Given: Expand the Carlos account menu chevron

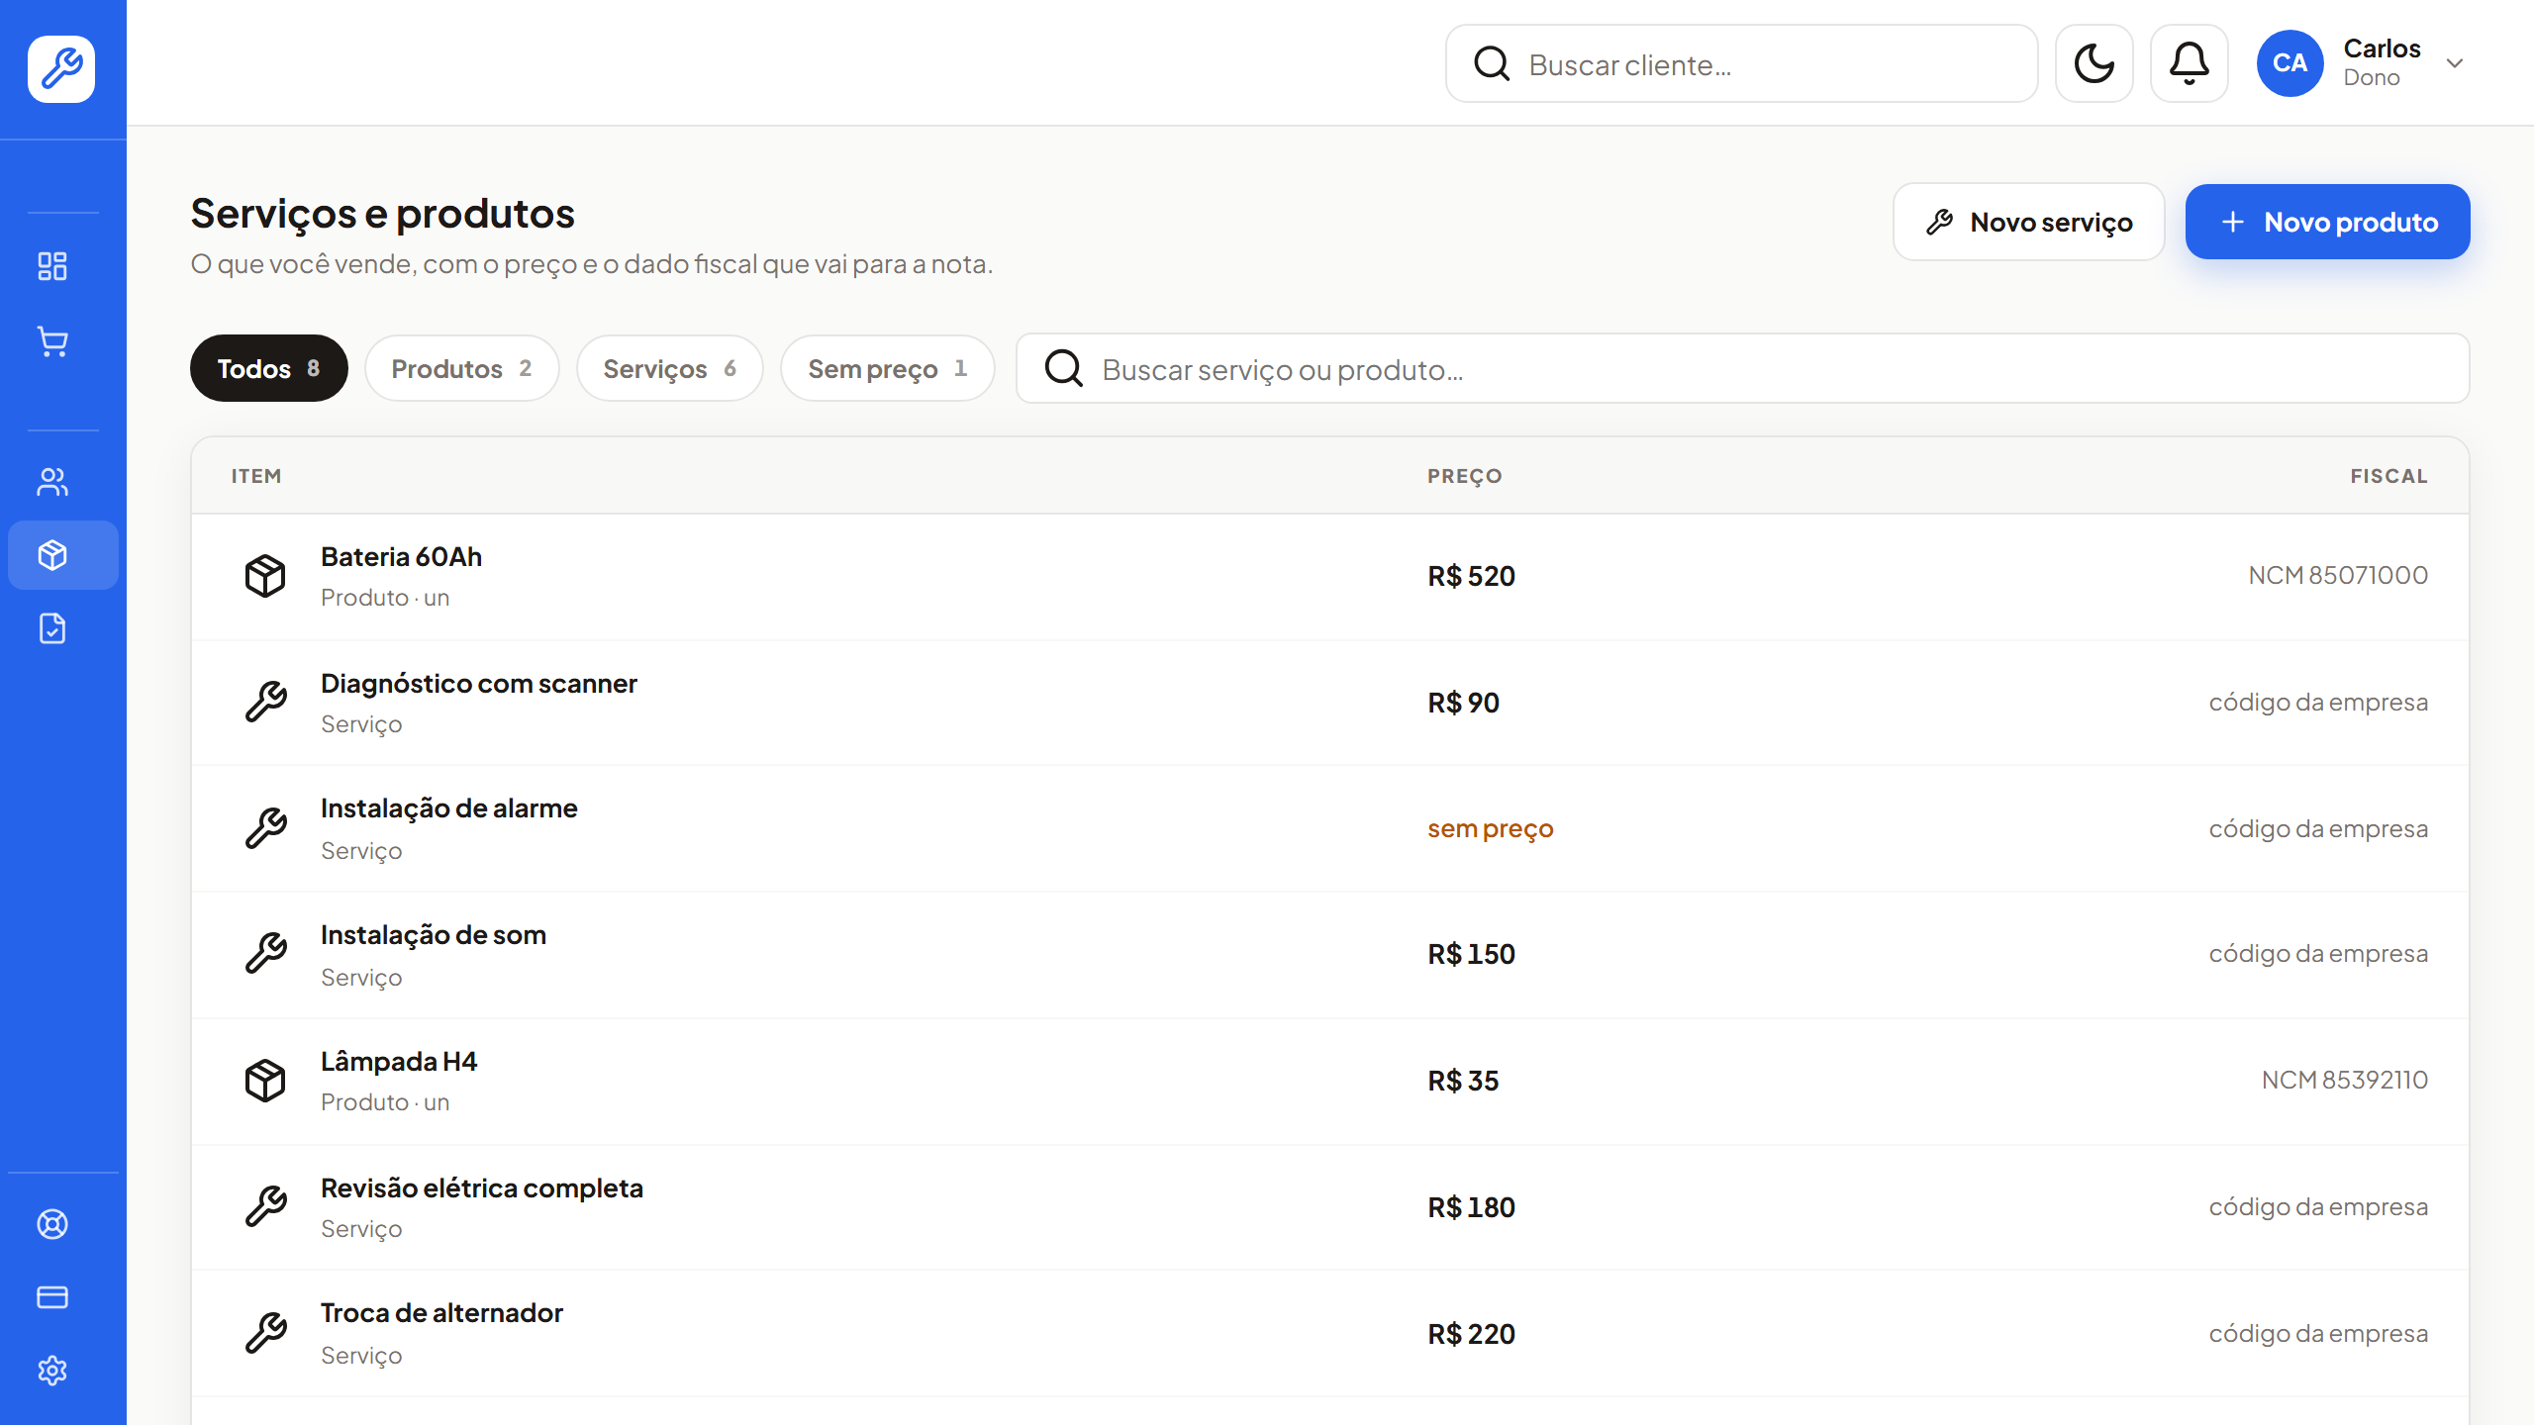Looking at the screenshot, I should 2455,63.
